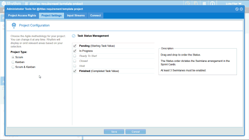The image size is (249, 140).
Task: Close the Administrator Tools dialog
Action: click(241, 9)
